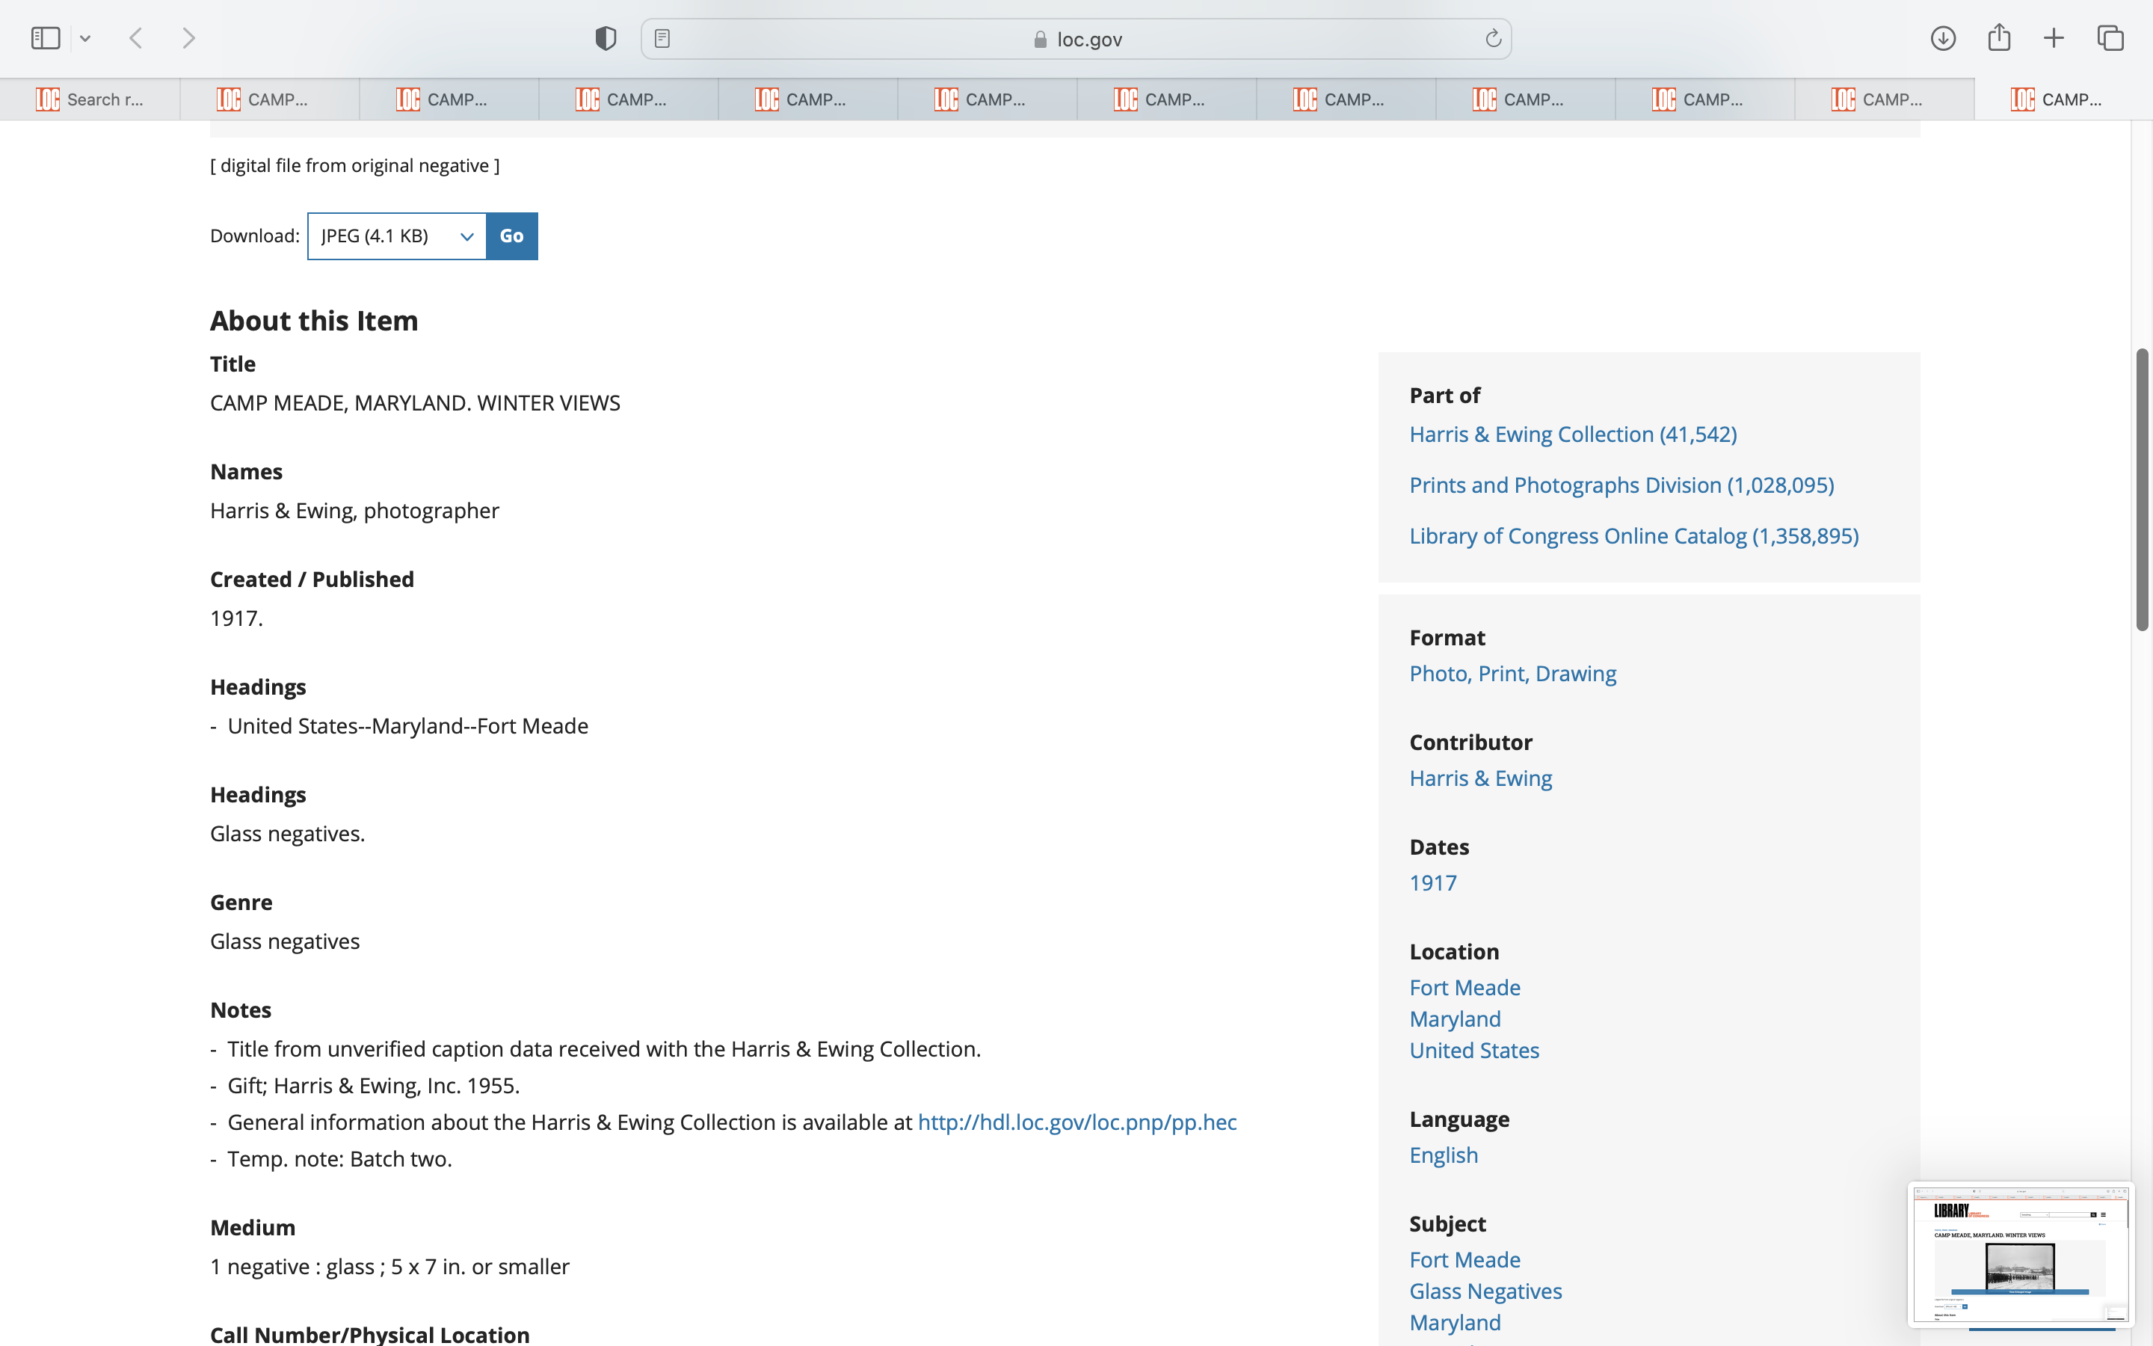Open a new tab with the plus icon
Image resolution: width=2153 pixels, height=1346 pixels.
pos(2054,38)
